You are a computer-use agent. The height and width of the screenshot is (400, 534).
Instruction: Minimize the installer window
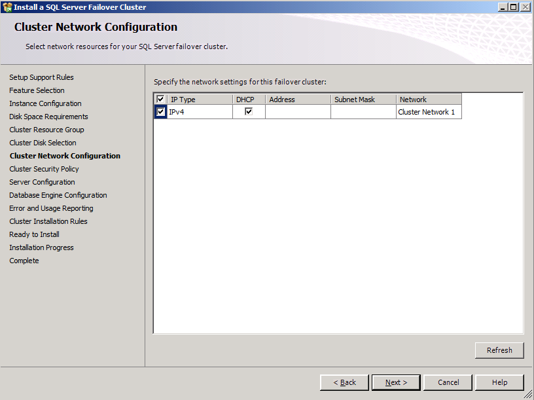click(503, 7)
